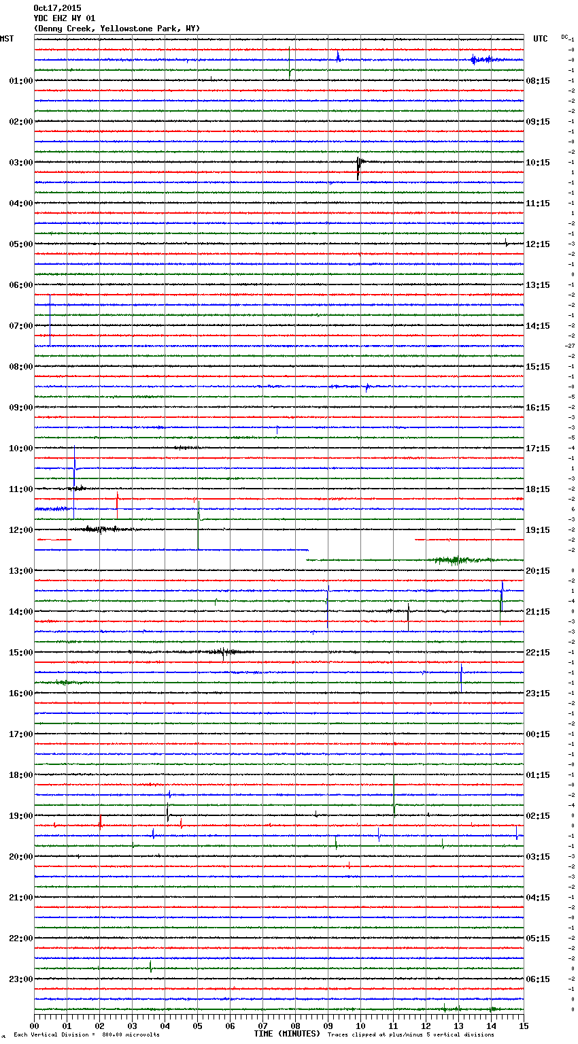
Task: Select the '01:00' MST time label
Action: coord(21,81)
